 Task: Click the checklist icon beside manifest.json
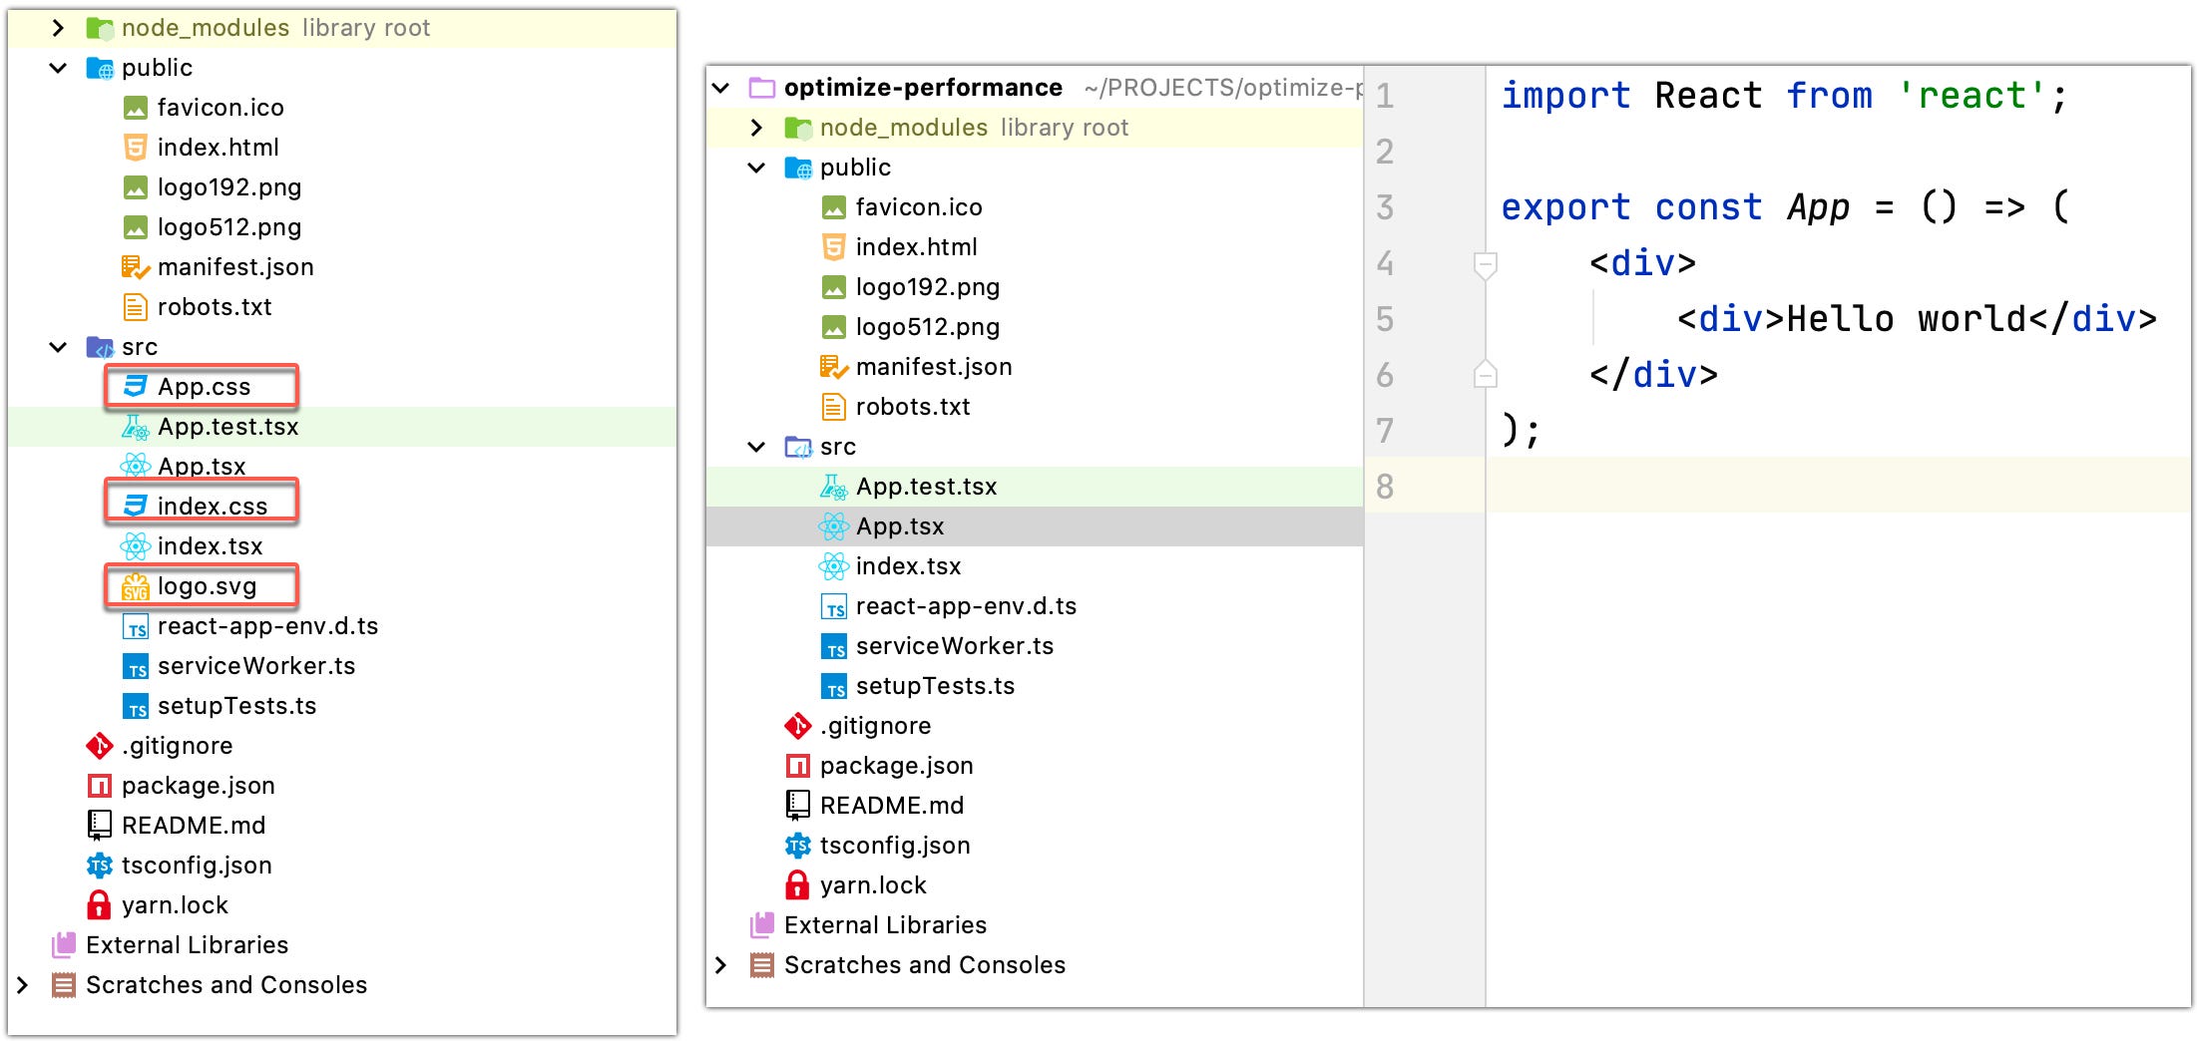coord(134,266)
